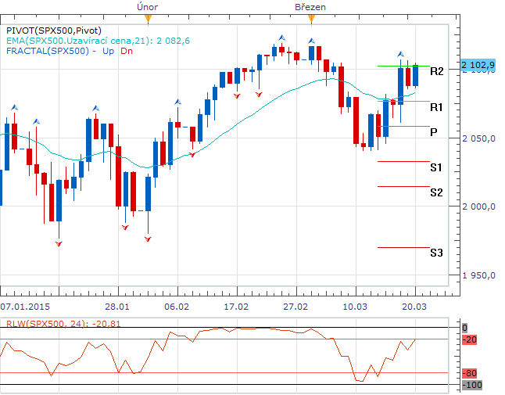The width and height of the screenshot is (505, 395).
Task: Click the Únor month text
Action: (148, 7)
